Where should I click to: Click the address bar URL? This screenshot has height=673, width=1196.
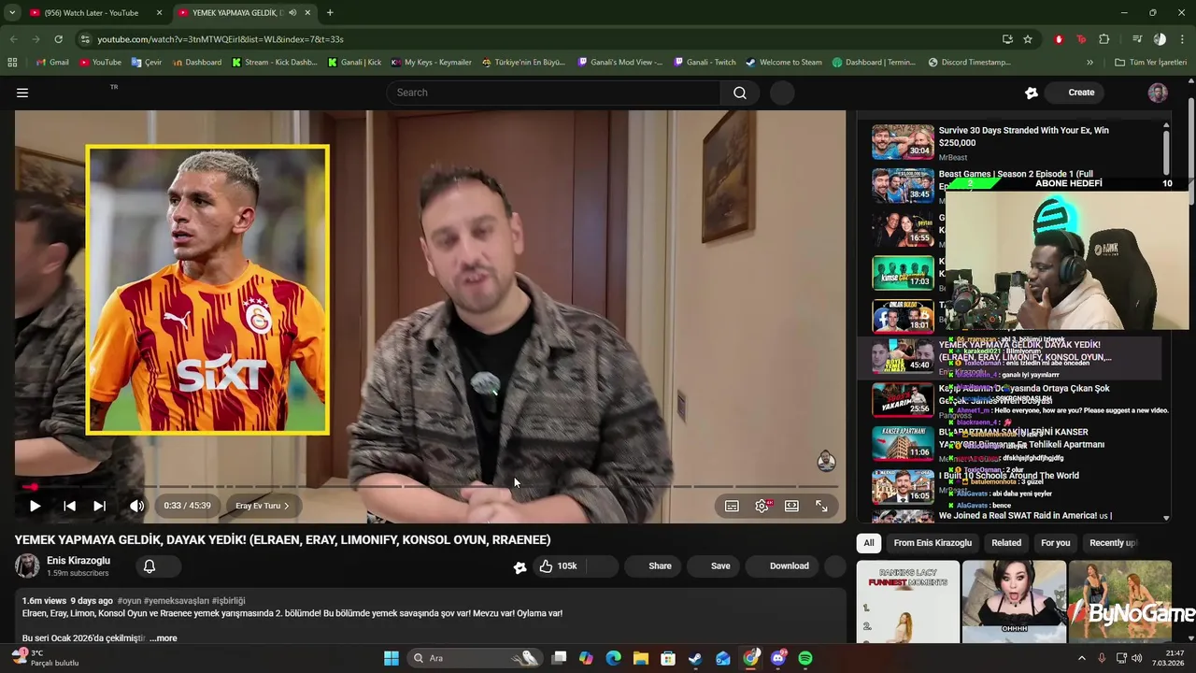click(221, 39)
